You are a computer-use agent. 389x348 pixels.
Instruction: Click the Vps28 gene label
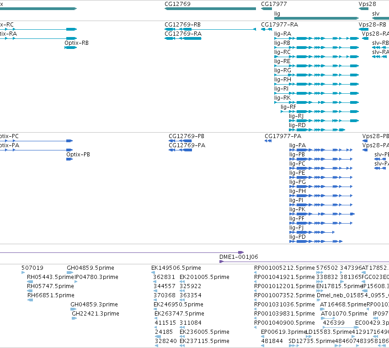[367, 4]
